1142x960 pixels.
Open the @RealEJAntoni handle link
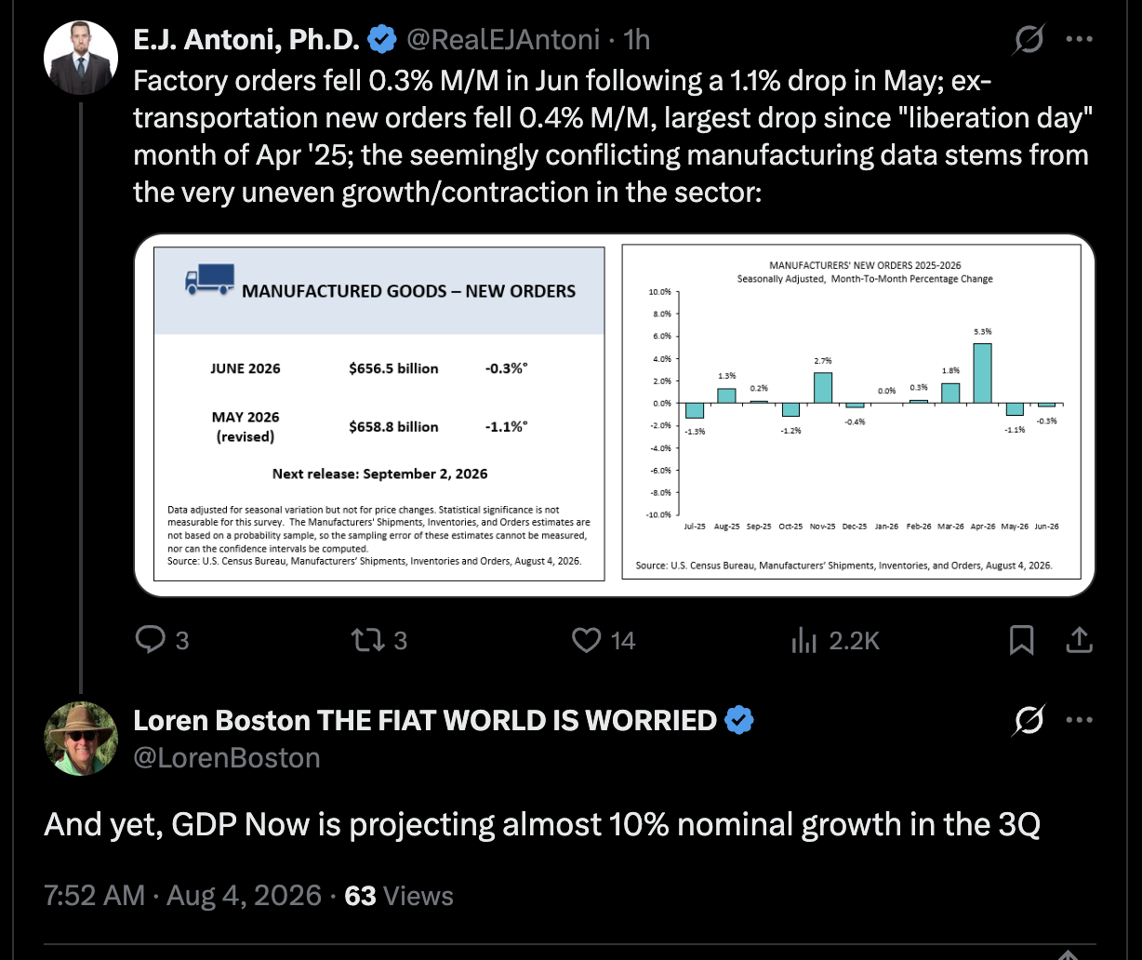point(504,39)
